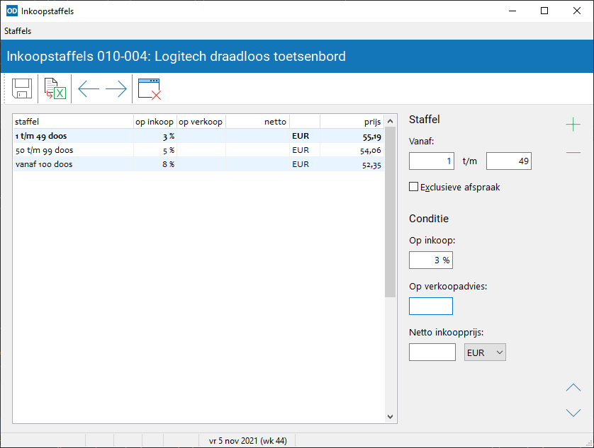Click the price cell 54,06
The width and height of the screenshot is (594, 448).
point(352,150)
